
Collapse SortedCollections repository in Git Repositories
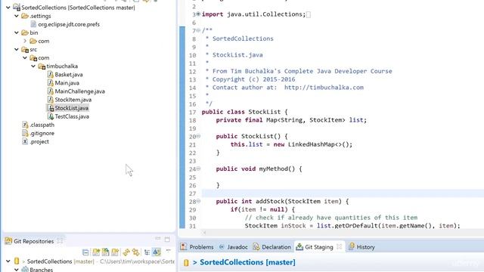coord(8,261)
